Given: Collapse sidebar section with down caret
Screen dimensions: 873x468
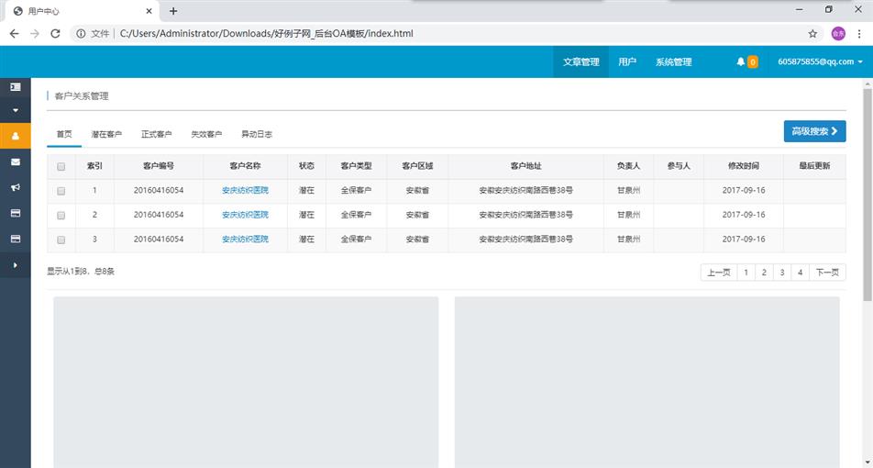Looking at the screenshot, I should [15, 110].
